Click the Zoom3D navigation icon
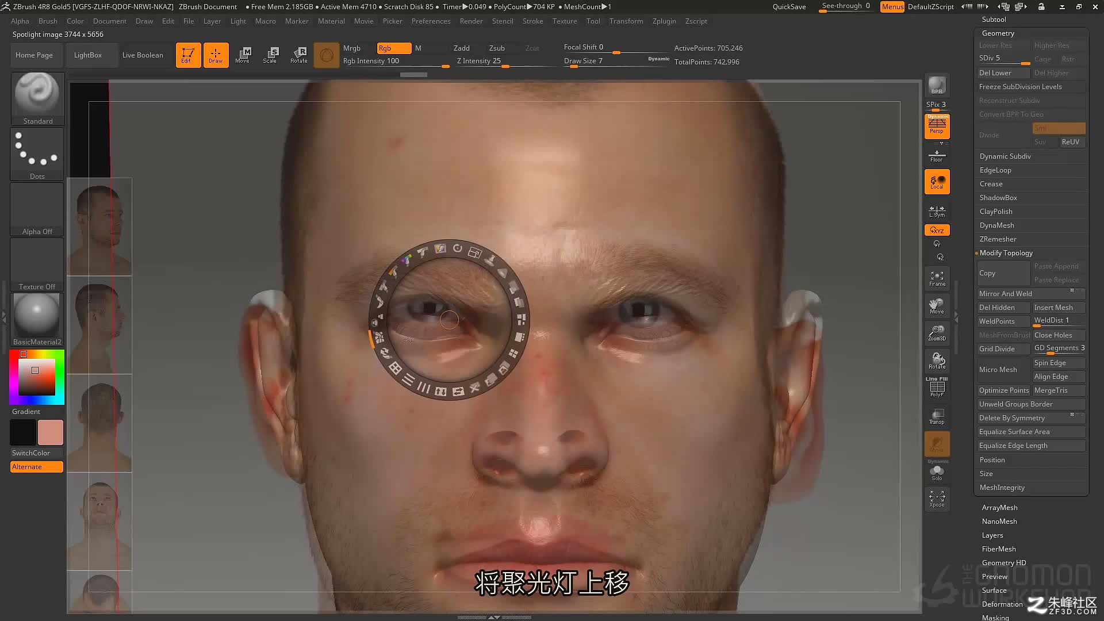The width and height of the screenshot is (1104, 621). (937, 333)
